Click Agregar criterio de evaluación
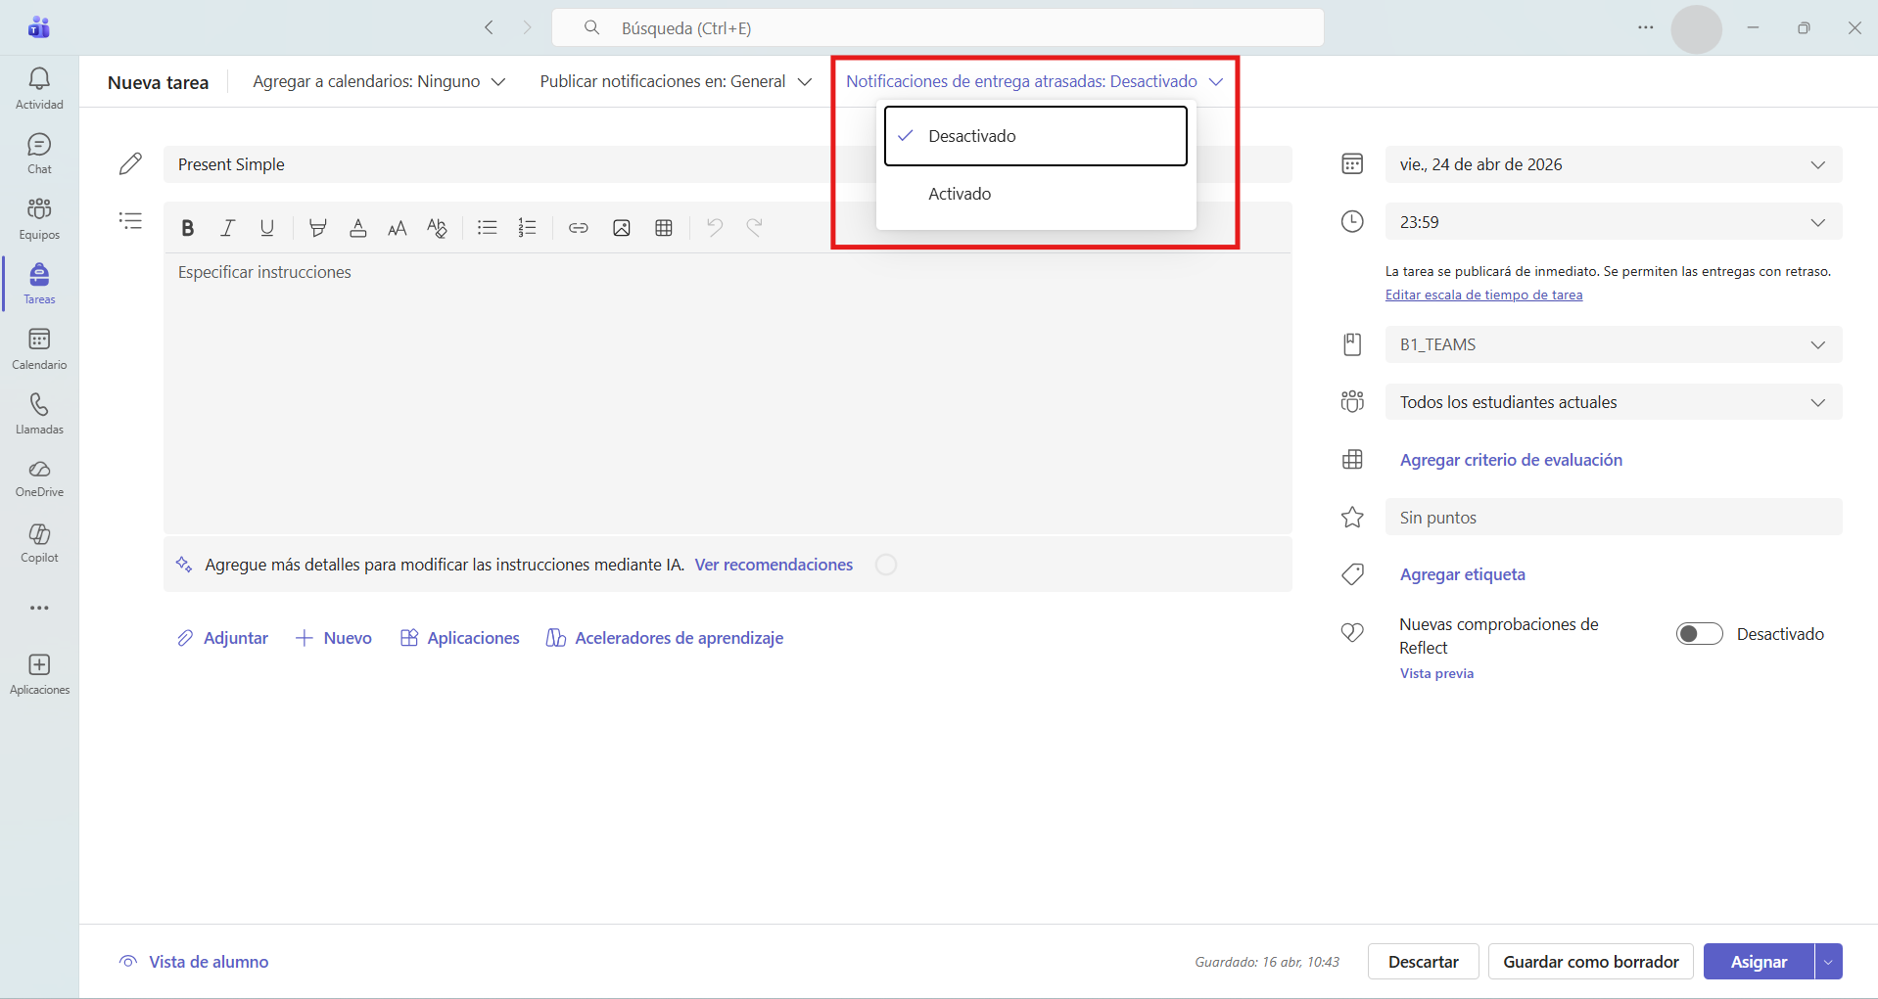This screenshot has height=999, width=1878. (1511, 460)
